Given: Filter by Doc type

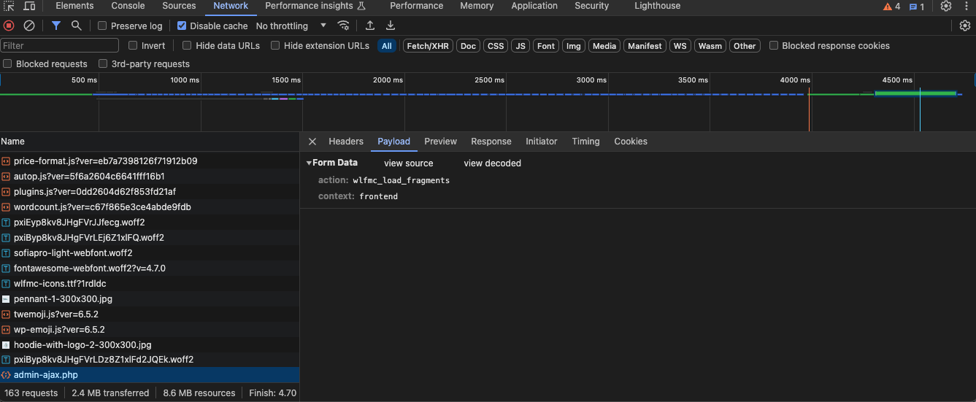Looking at the screenshot, I should (x=468, y=46).
